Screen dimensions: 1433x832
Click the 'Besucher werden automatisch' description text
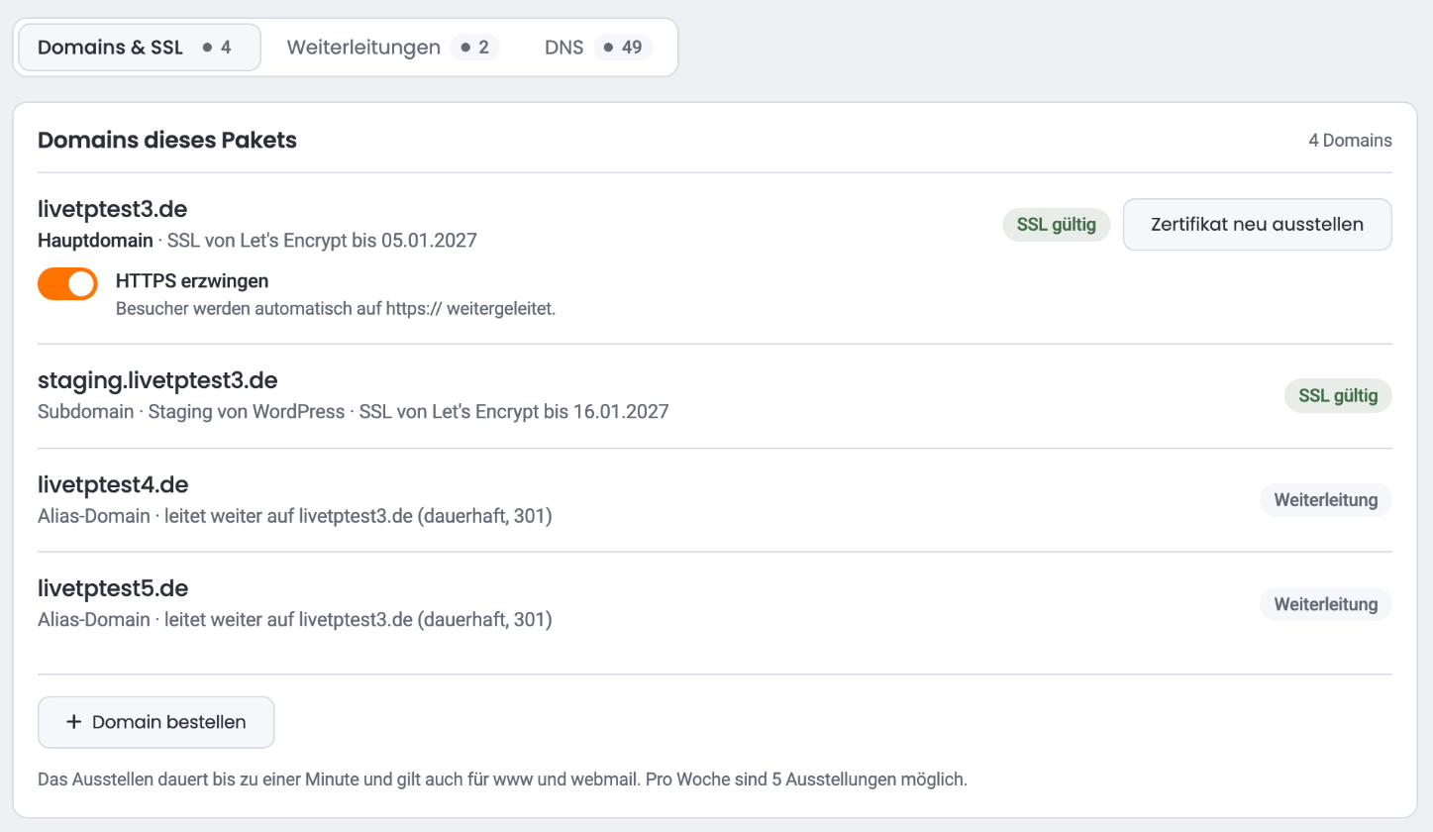[336, 309]
